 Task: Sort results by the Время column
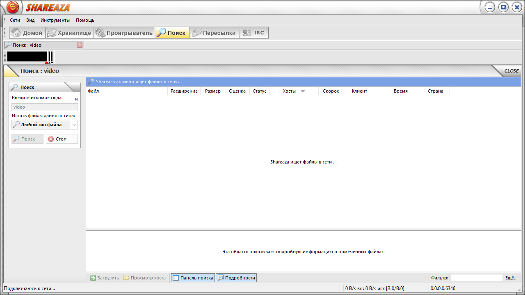(x=400, y=91)
